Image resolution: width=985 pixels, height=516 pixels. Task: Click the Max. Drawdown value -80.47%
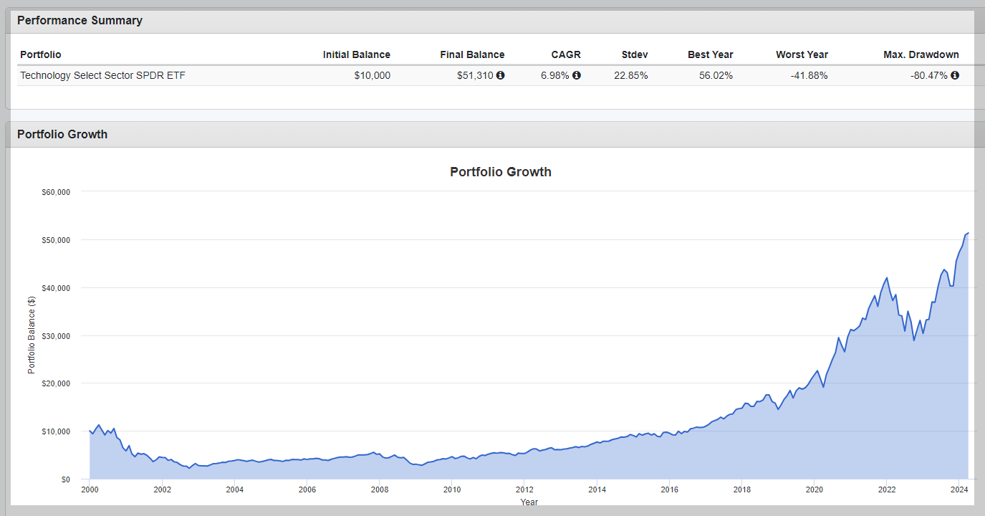[929, 75]
